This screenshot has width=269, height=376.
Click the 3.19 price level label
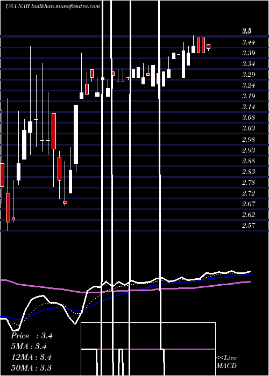tap(249, 96)
